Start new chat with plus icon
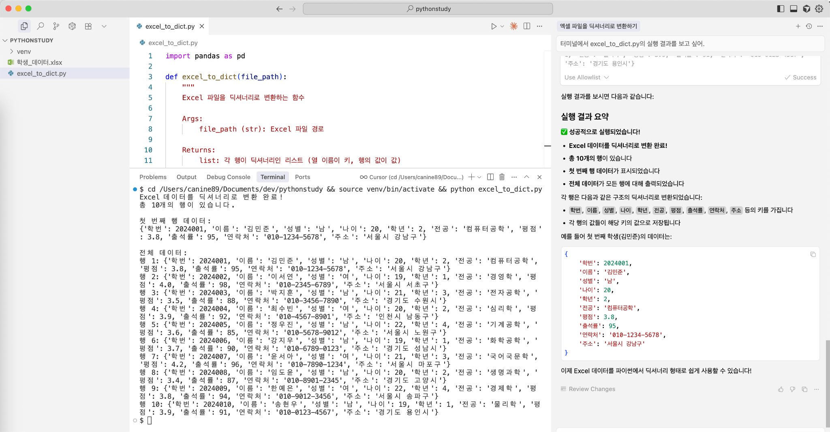Image resolution: width=830 pixels, height=432 pixels. tap(798, 26)
